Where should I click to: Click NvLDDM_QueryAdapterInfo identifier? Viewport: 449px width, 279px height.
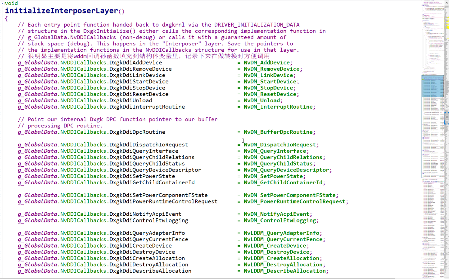coord(281,233)
